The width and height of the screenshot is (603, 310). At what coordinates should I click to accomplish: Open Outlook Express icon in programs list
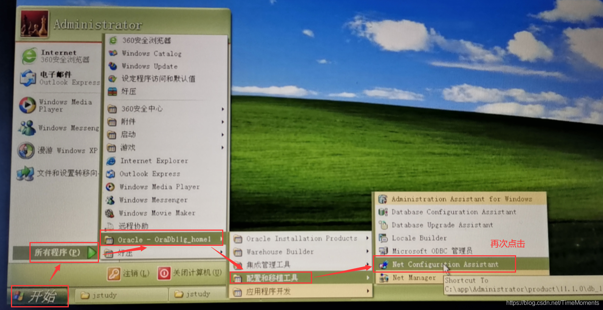point(111,174)
